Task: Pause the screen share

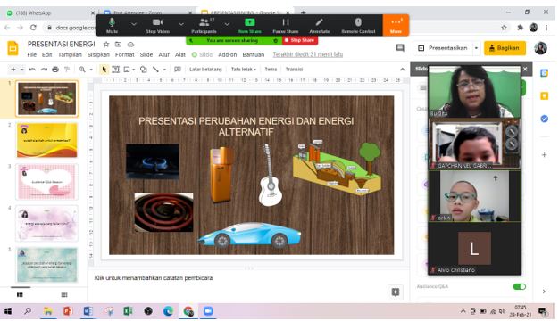Action: (x=286, y=25)
